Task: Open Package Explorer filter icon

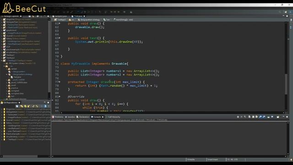Action: tap(38, 16)
